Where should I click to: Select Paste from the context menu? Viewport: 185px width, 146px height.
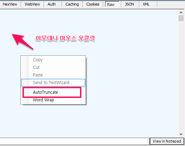click(53, 75)
